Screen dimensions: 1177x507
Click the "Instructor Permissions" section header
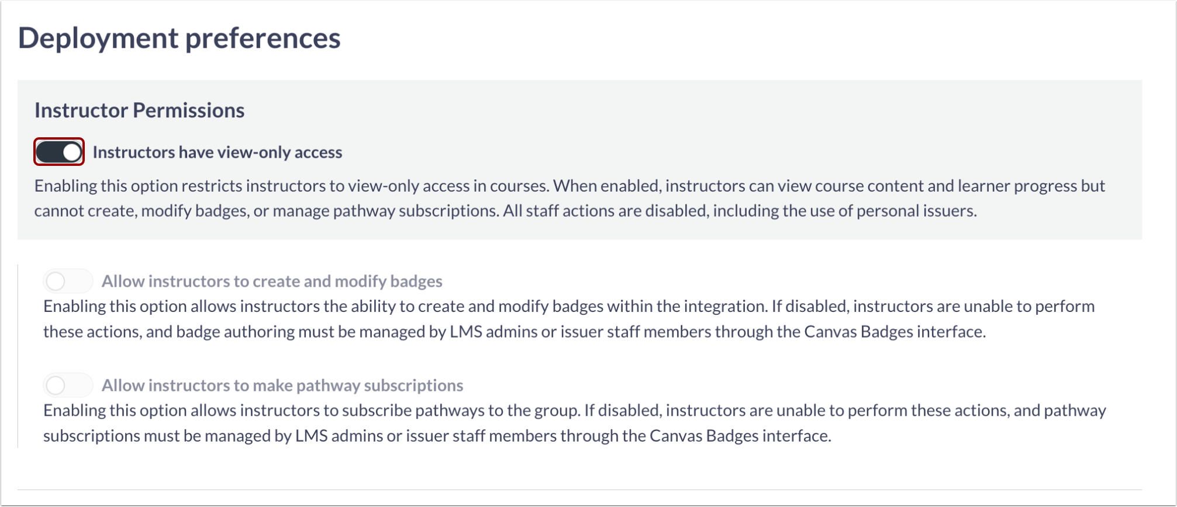click(139, 110)
